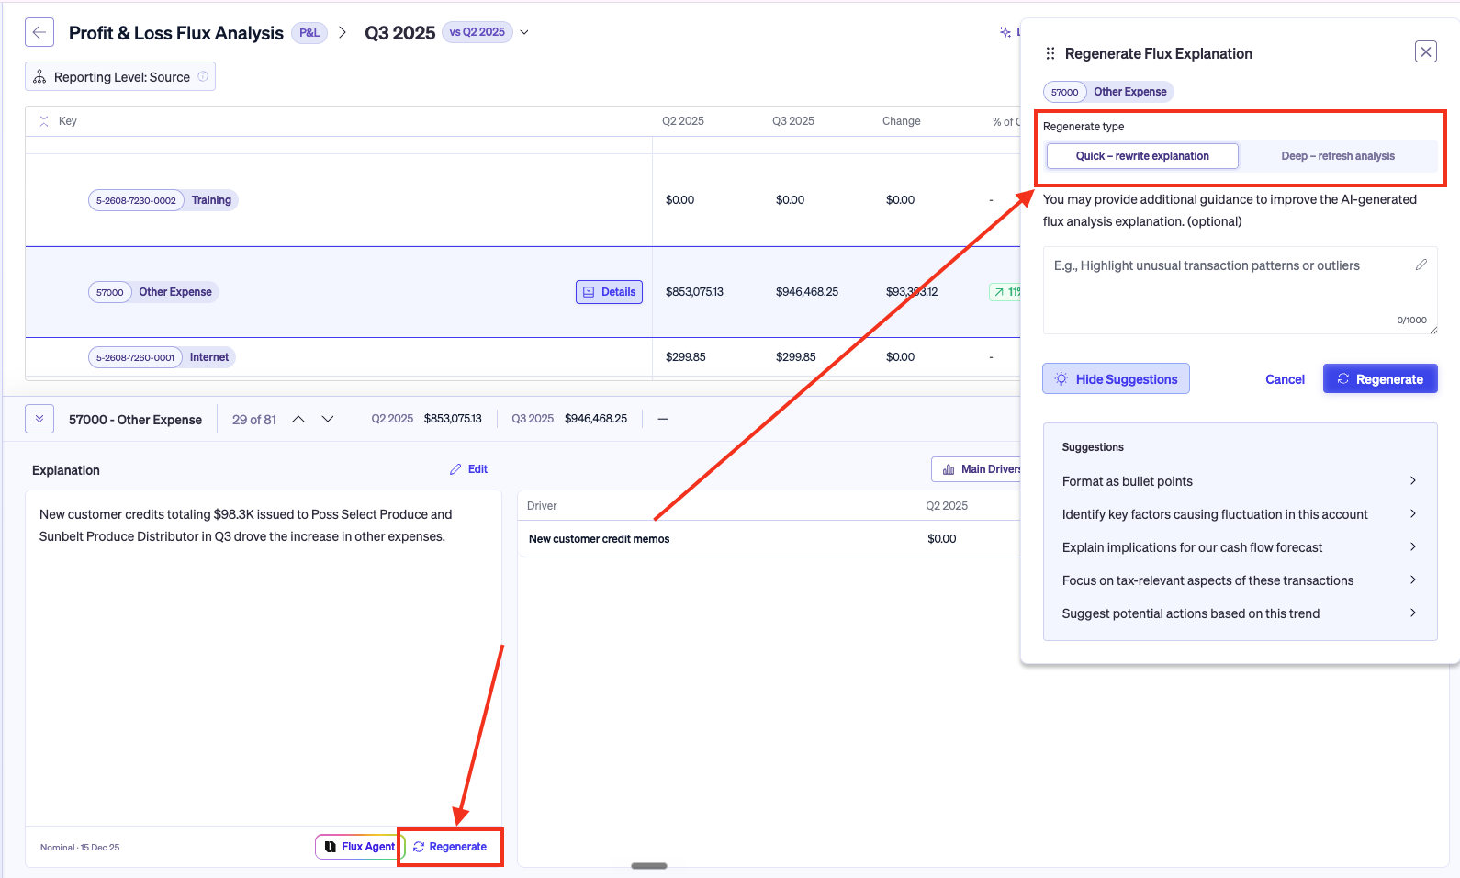
Task: Click the Cancel link in the panel
Action: (x=1285, y=379)
